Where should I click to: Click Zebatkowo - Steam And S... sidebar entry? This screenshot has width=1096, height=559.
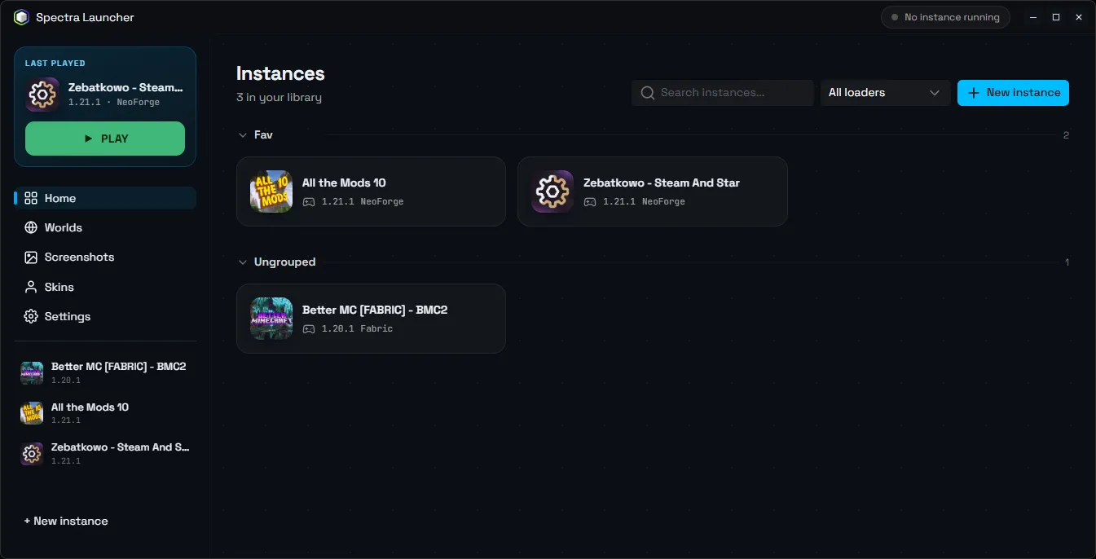pos(105,454)
